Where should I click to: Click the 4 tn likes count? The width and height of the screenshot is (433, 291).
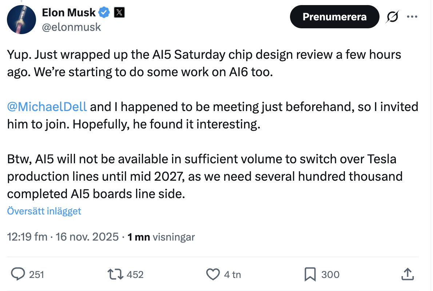tap(233, 275)
